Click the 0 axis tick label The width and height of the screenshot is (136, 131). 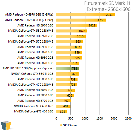pyautogui.click(x=56, y=118)
